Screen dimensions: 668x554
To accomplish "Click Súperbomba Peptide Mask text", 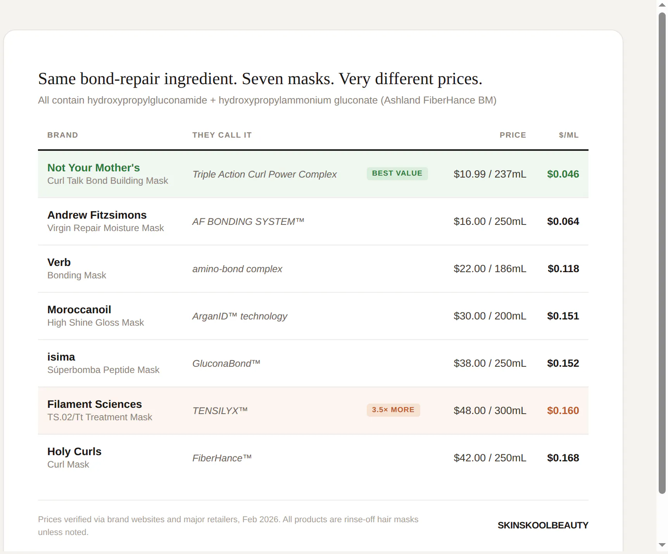I will [x=103, y=370].
